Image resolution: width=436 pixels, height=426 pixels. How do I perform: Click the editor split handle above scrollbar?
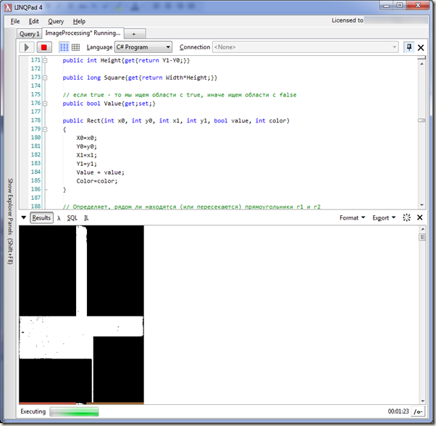pos(422,58)
